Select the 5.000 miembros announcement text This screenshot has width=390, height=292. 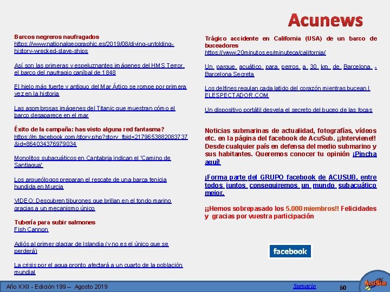291,213
